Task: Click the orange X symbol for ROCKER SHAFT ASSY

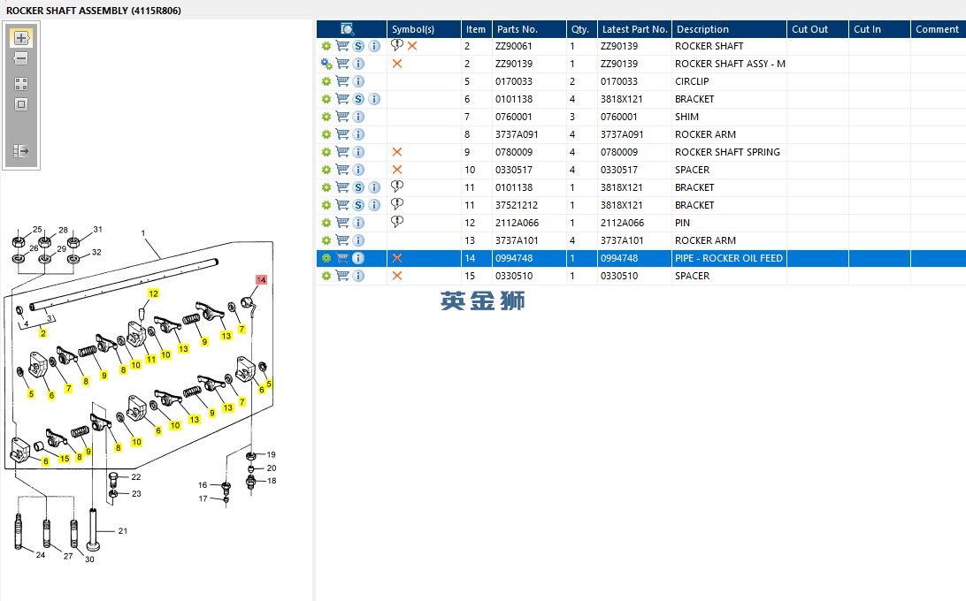Action: click(397, 64)
